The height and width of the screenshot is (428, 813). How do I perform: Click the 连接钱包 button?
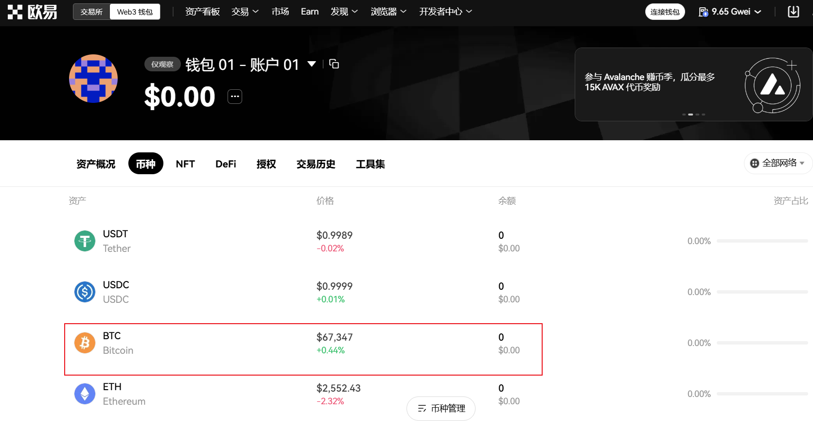coord(665,12)
